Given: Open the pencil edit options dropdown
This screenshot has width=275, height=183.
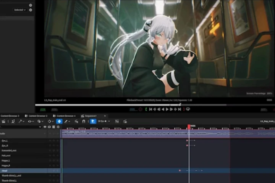Looking at the screenshot, I should pyautogui.click(x=67, y=121).
